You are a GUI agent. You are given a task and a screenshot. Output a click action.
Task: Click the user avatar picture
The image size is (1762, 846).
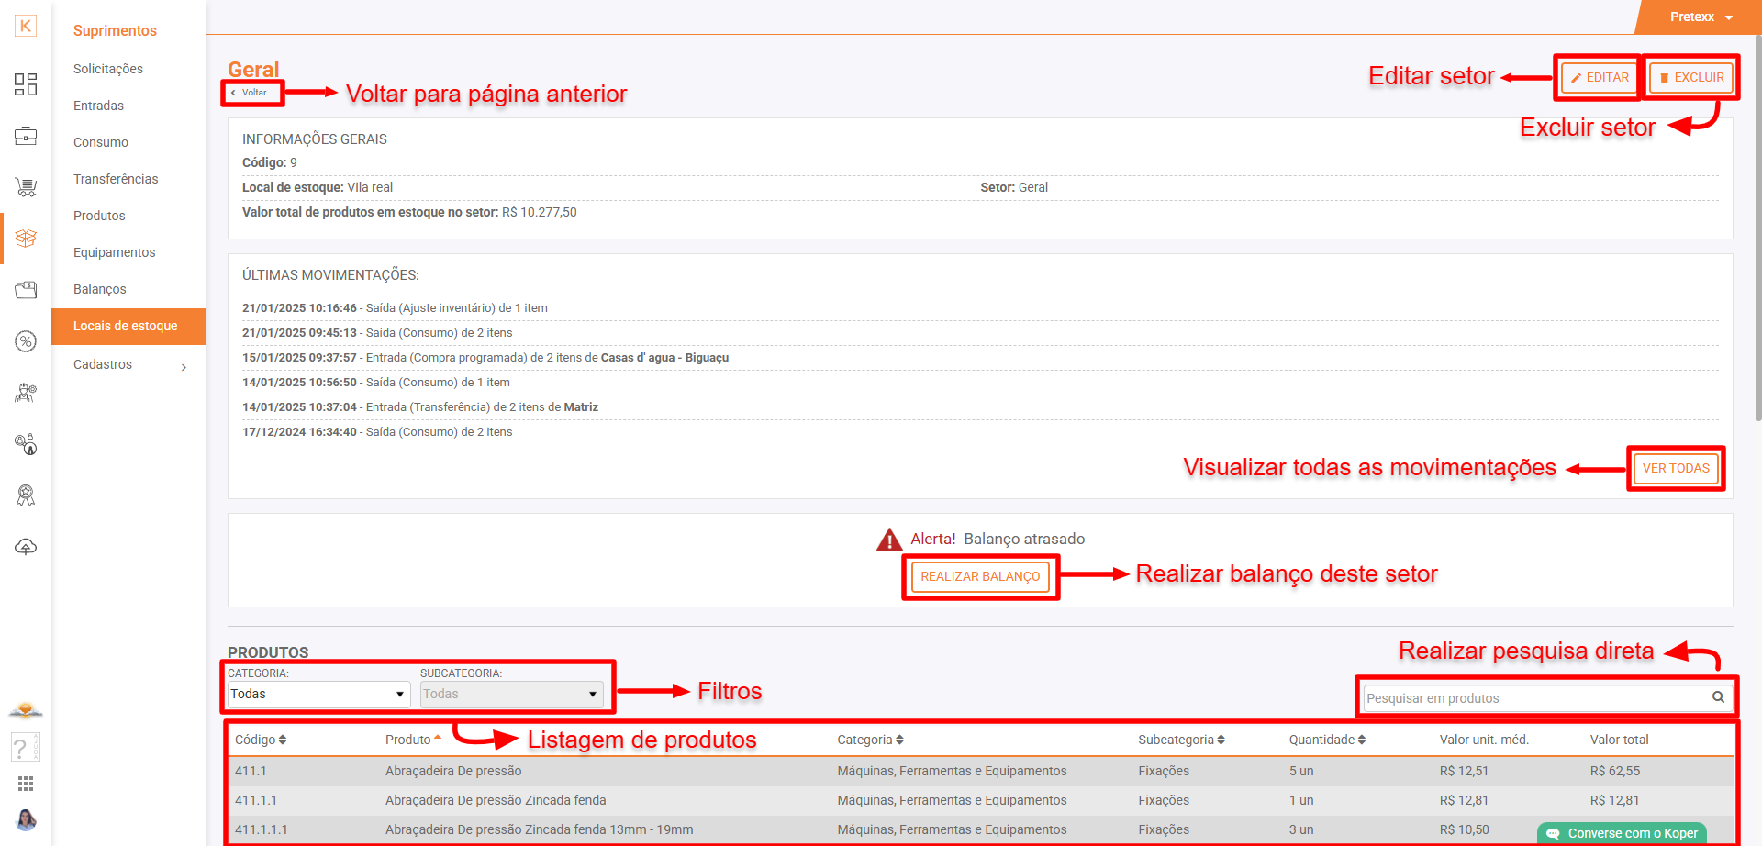tap(26, 819)
